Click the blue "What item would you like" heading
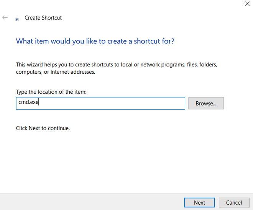Viewport: 253px width, 210px height. 95,41
